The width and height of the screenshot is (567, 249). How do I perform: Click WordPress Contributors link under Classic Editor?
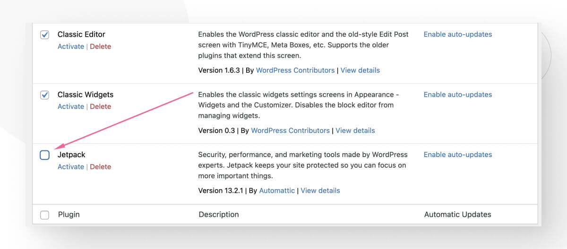(295, 70)
